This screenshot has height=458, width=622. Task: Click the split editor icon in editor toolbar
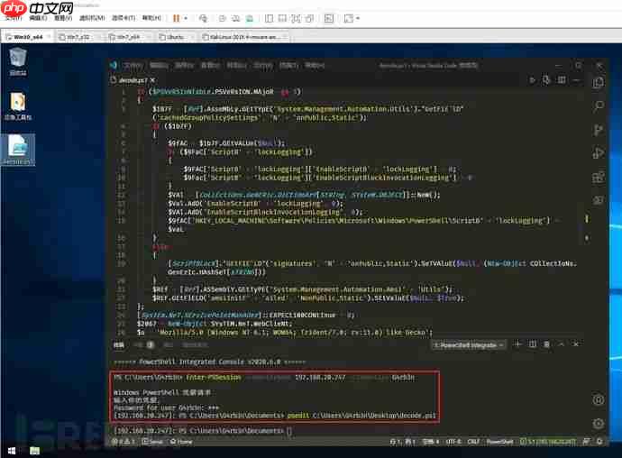[562, 80]
